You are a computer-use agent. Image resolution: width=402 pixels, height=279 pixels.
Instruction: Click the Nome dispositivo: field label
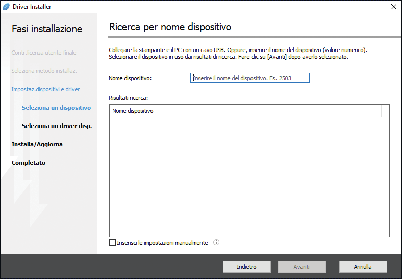[130, 78]
